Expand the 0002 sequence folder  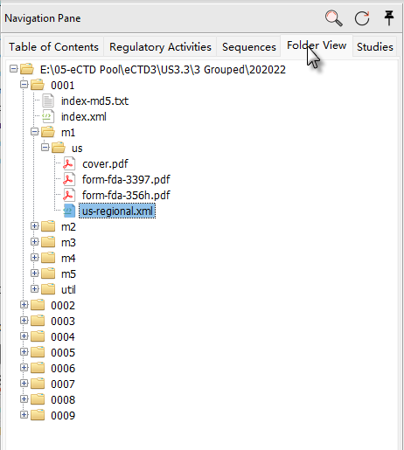(24, 305)
